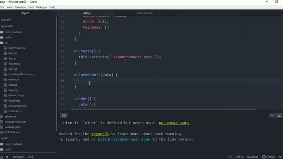Change the LF line ending setting
283x159 pixels.
tap(230, 157)
